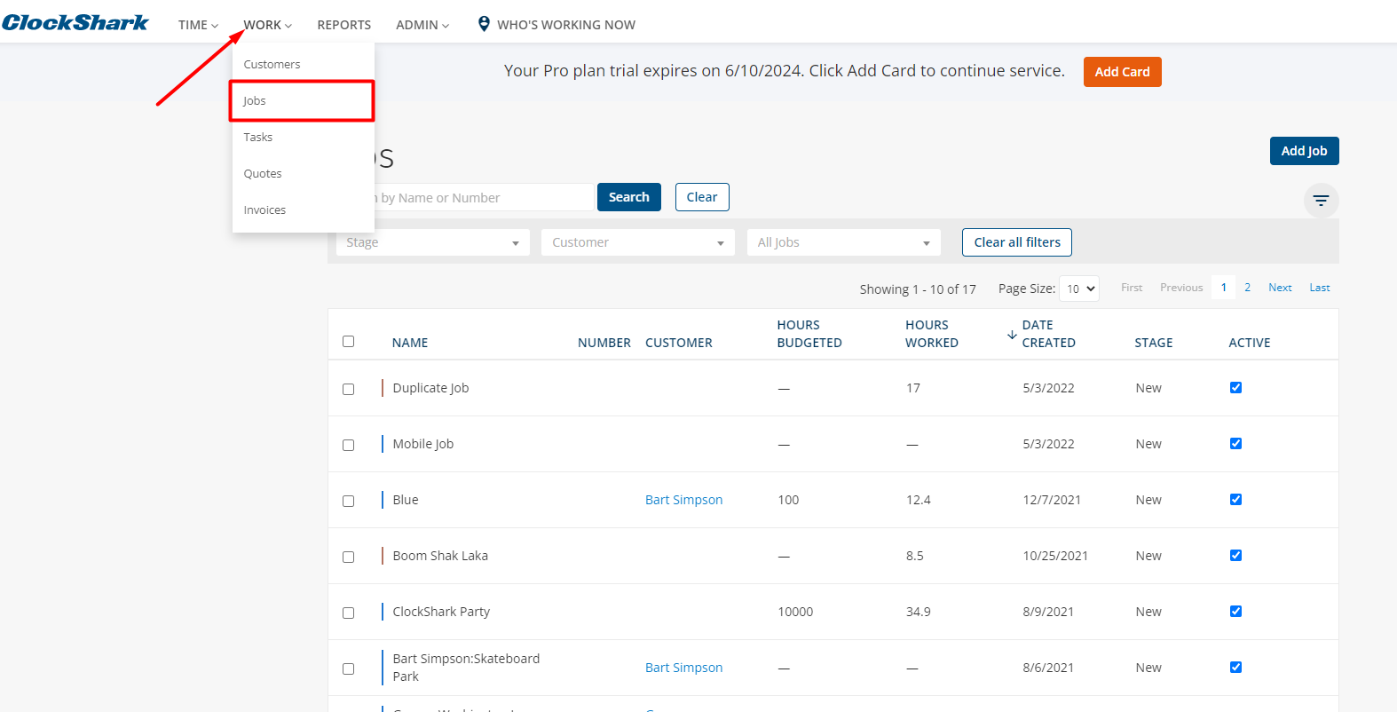This screenshot has width=1397, height=712.
Task: Sort by CUSTOMER column header
Action: click(x=679, y=343)
